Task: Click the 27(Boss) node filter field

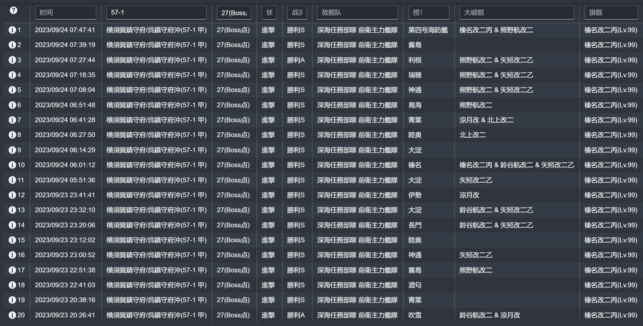Action: (234, 13)
